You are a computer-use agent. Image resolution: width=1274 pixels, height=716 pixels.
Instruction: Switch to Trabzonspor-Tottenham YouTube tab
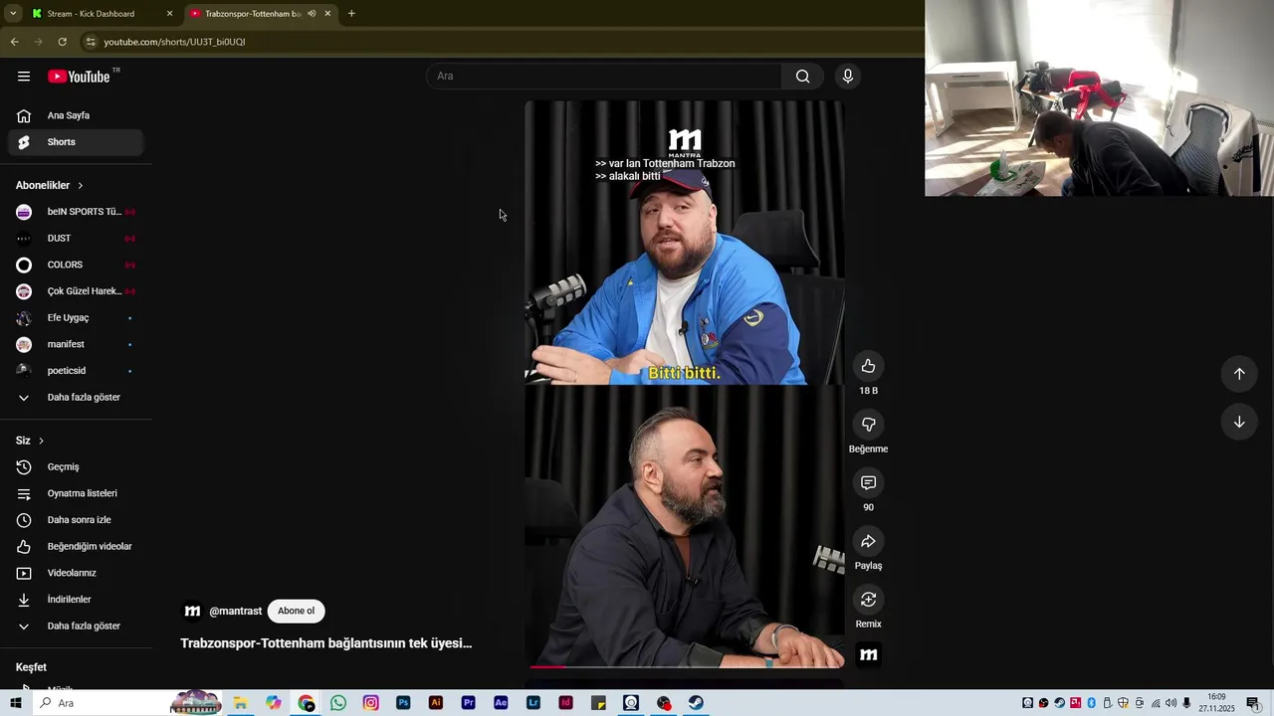[x=261, y=14]
